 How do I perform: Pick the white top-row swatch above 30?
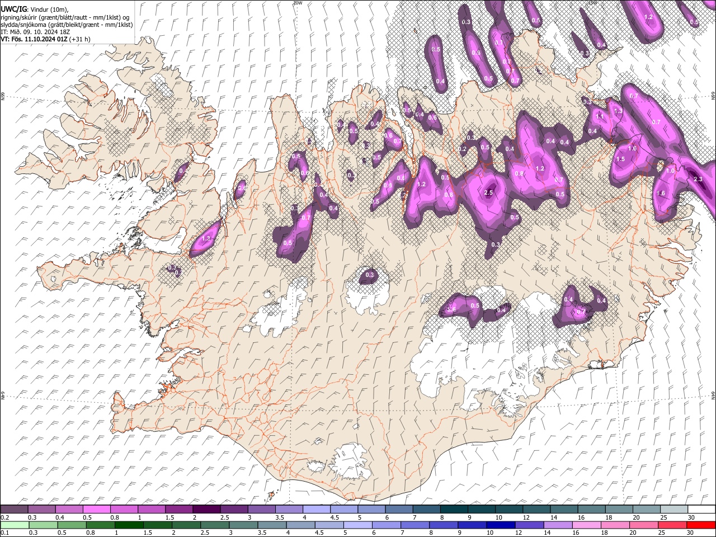(x=701, y=509)
